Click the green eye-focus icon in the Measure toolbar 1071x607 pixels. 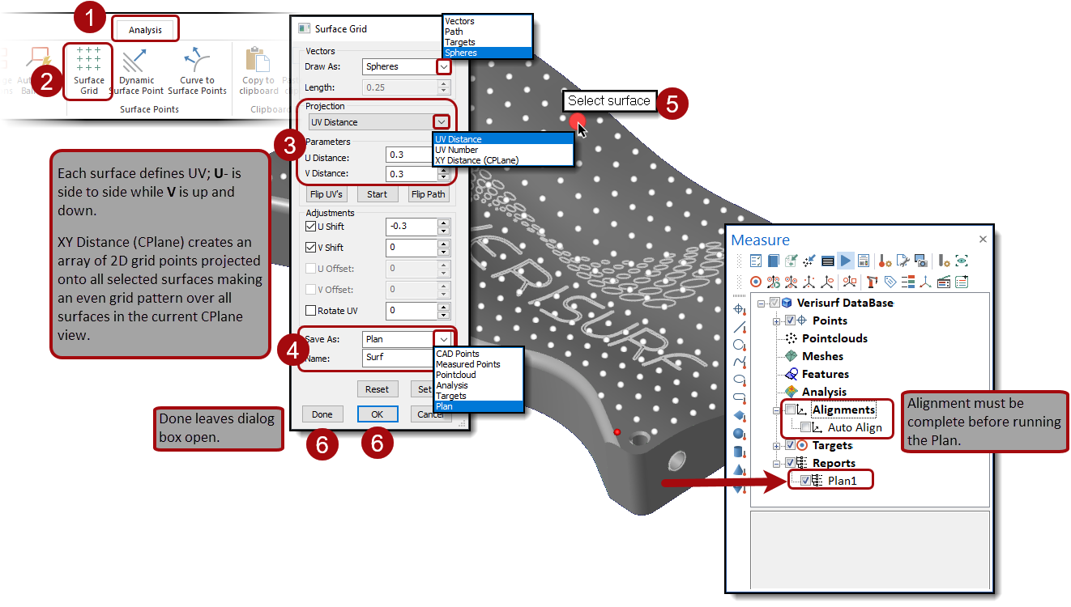tap(962, 261)
